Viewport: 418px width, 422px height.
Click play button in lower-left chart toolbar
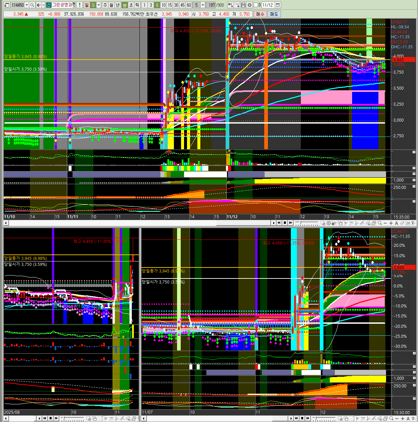tap(39, 419)
